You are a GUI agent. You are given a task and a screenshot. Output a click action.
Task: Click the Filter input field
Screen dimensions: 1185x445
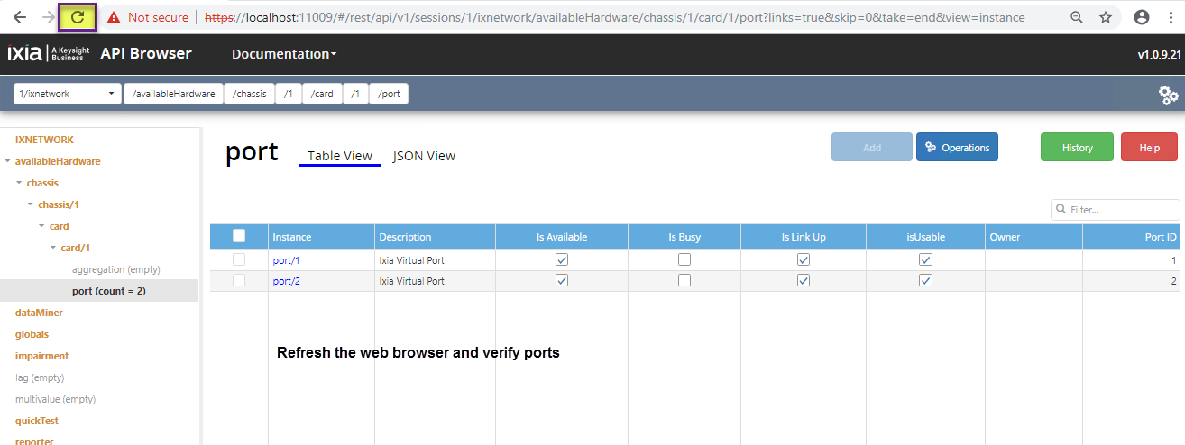pyautogui.click(x=1122, y=210)
